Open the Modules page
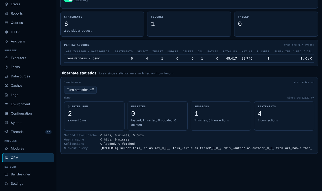322x191 pixels. 28,149
